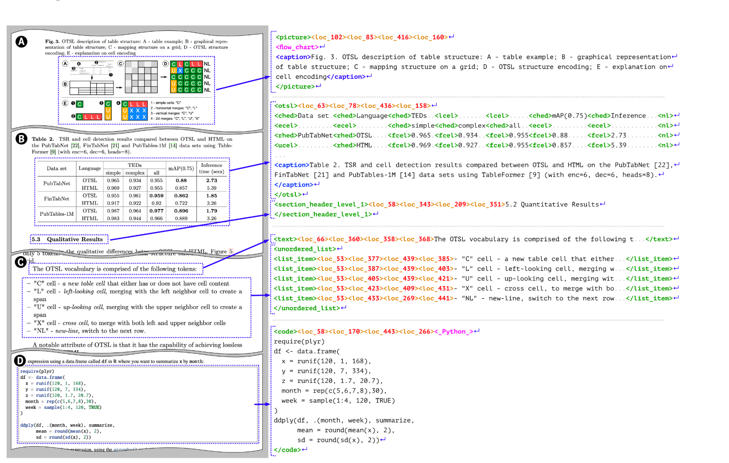Follow the red-boxed Figure 5 reference link
Screen dimensions: 729x463
[230, 252]
